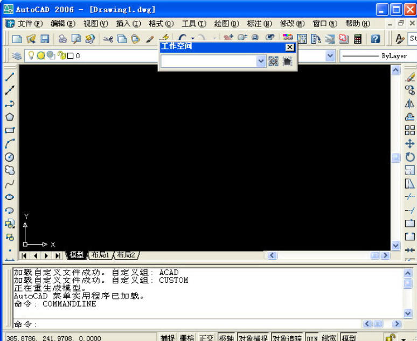Jump to first layout tab arrow

coord(24,256)
